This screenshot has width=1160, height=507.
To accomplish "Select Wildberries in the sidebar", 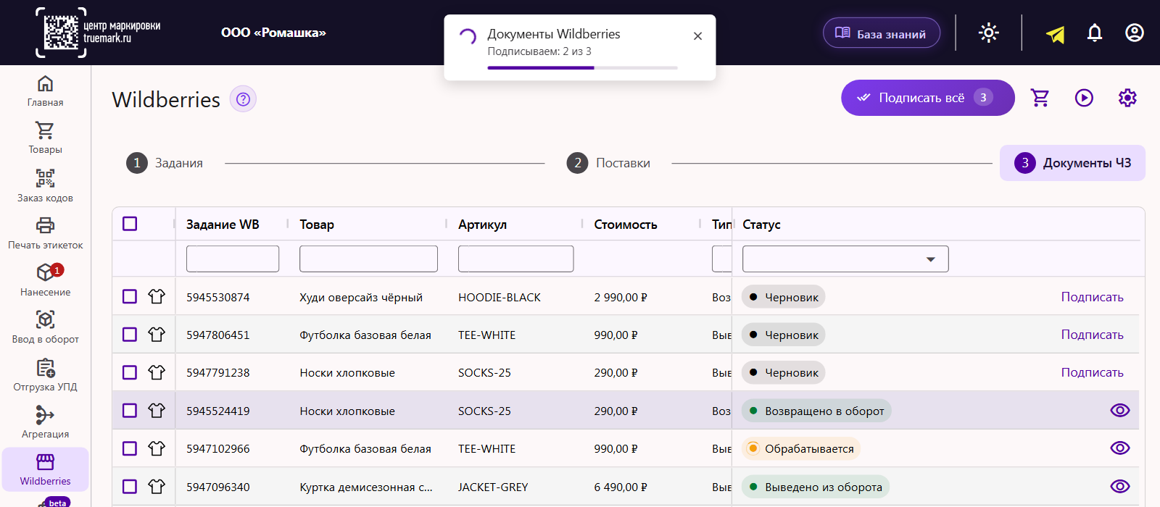I will [45, 469].
